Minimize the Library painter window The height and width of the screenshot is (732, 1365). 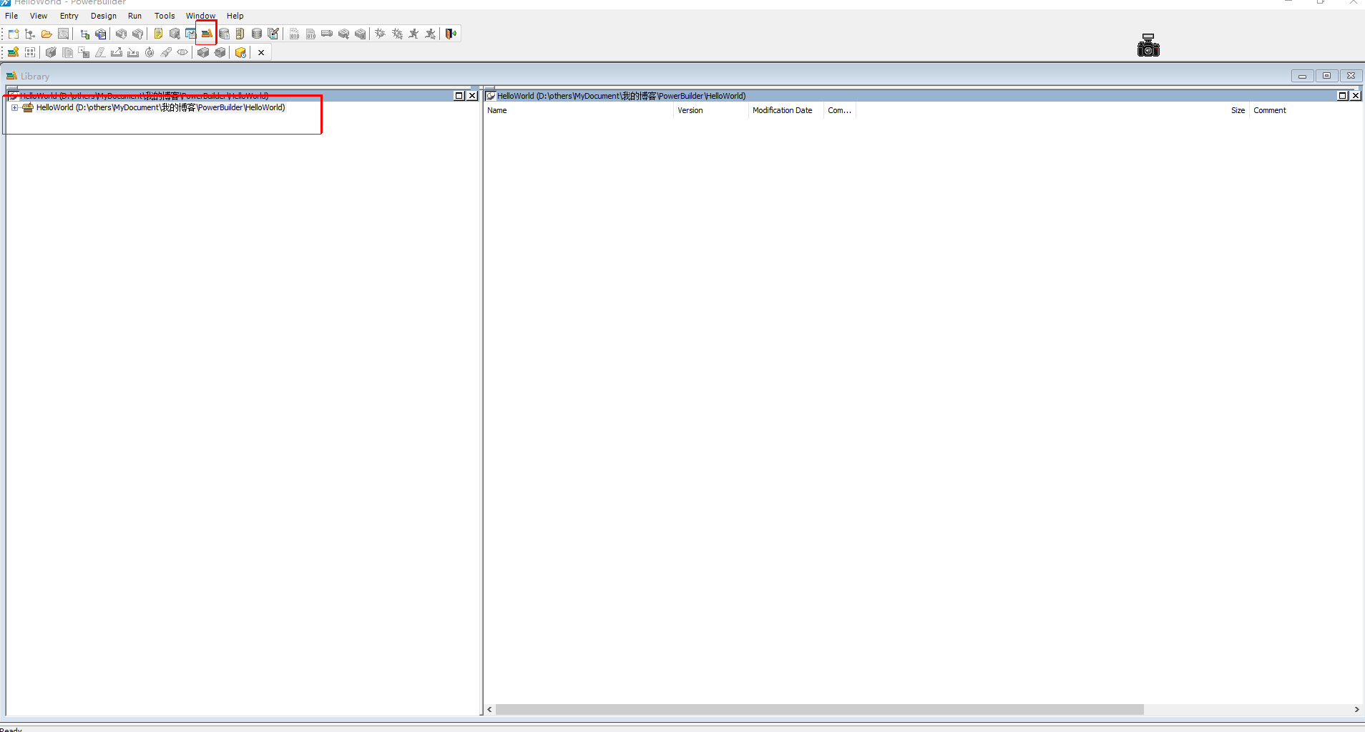pos(1302,76)
